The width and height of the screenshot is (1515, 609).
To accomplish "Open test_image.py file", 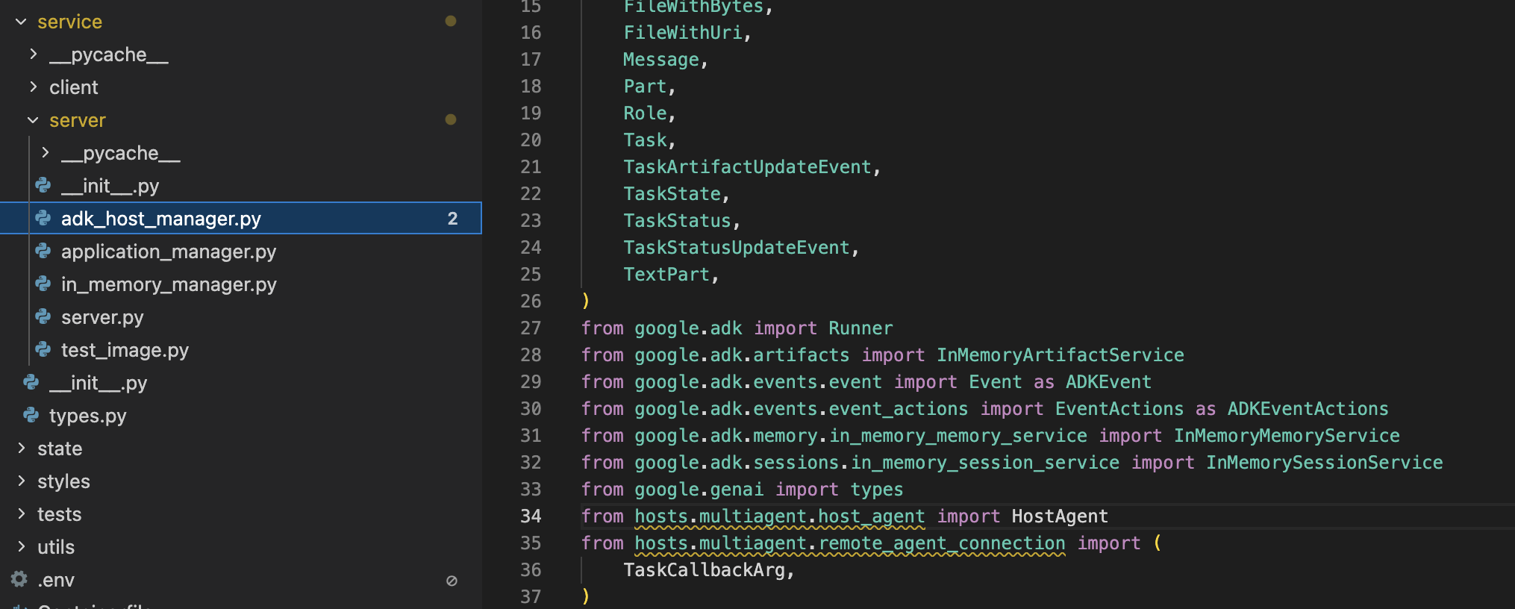I will (x=125, y=350).
